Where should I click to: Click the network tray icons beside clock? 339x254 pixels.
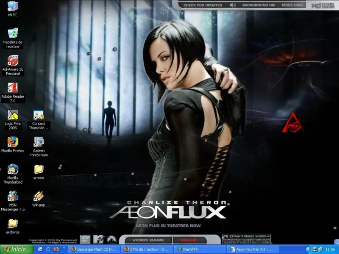(x=317, y=249)
